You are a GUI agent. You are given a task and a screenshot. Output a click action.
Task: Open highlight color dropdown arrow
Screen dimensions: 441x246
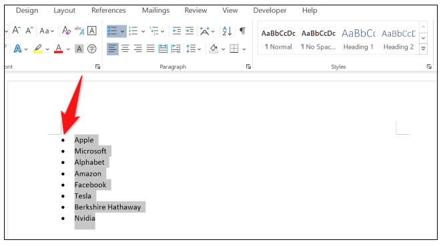(47, 49)
